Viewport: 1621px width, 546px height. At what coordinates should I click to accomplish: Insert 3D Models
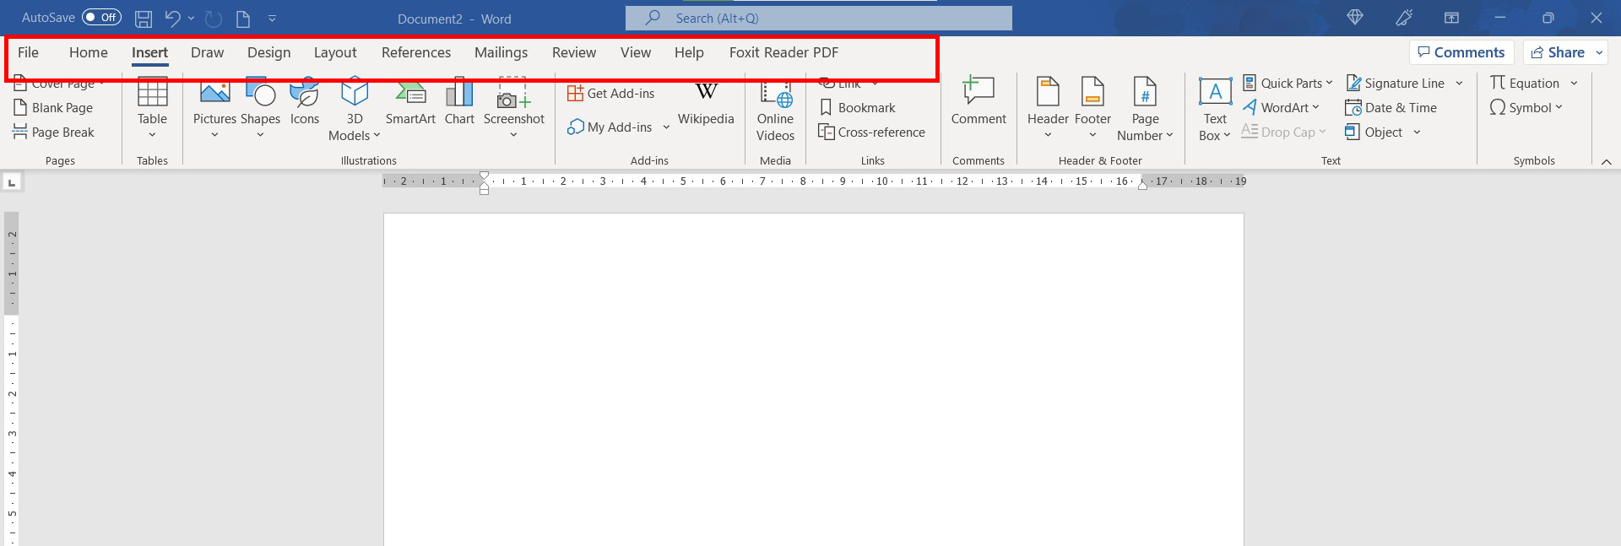[x=355, y=110]
